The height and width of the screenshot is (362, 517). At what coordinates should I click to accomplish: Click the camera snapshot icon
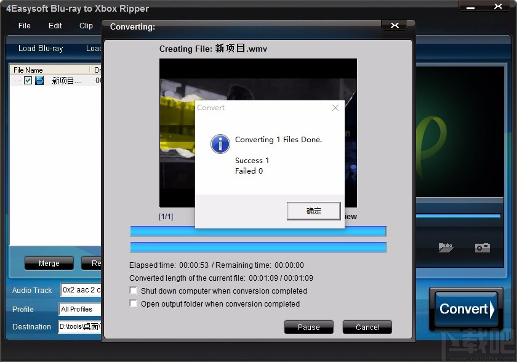click(x=482, y=247)
